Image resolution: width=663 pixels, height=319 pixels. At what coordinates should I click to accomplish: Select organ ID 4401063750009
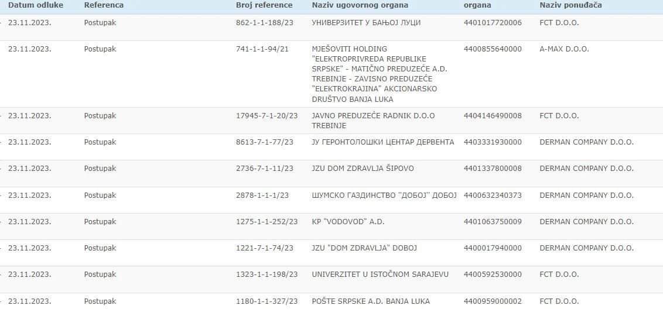[x=493, y=221]
